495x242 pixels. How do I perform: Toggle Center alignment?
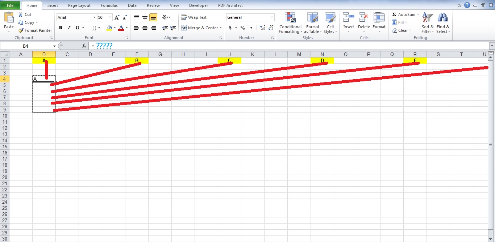point(145,27)
